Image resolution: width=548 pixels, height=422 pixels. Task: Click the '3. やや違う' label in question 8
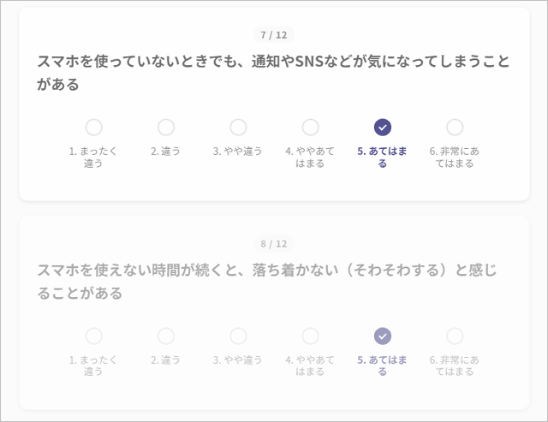(238, 360)
